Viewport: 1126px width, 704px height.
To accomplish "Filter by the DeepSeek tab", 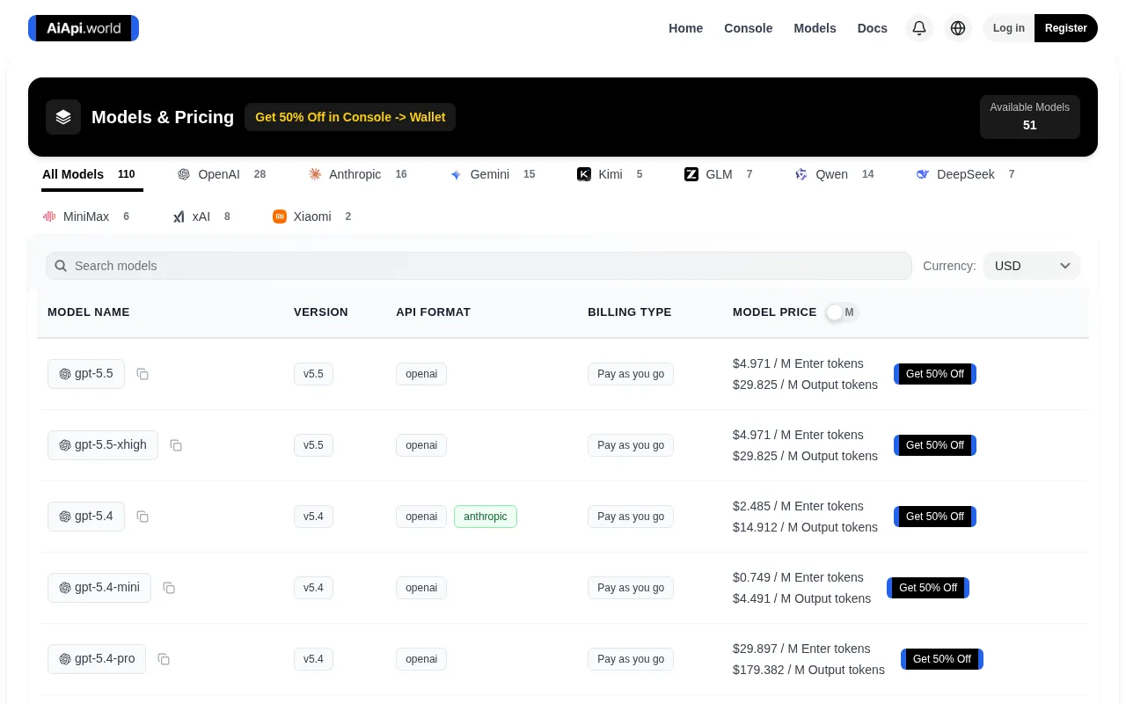I will coord(966,174).
